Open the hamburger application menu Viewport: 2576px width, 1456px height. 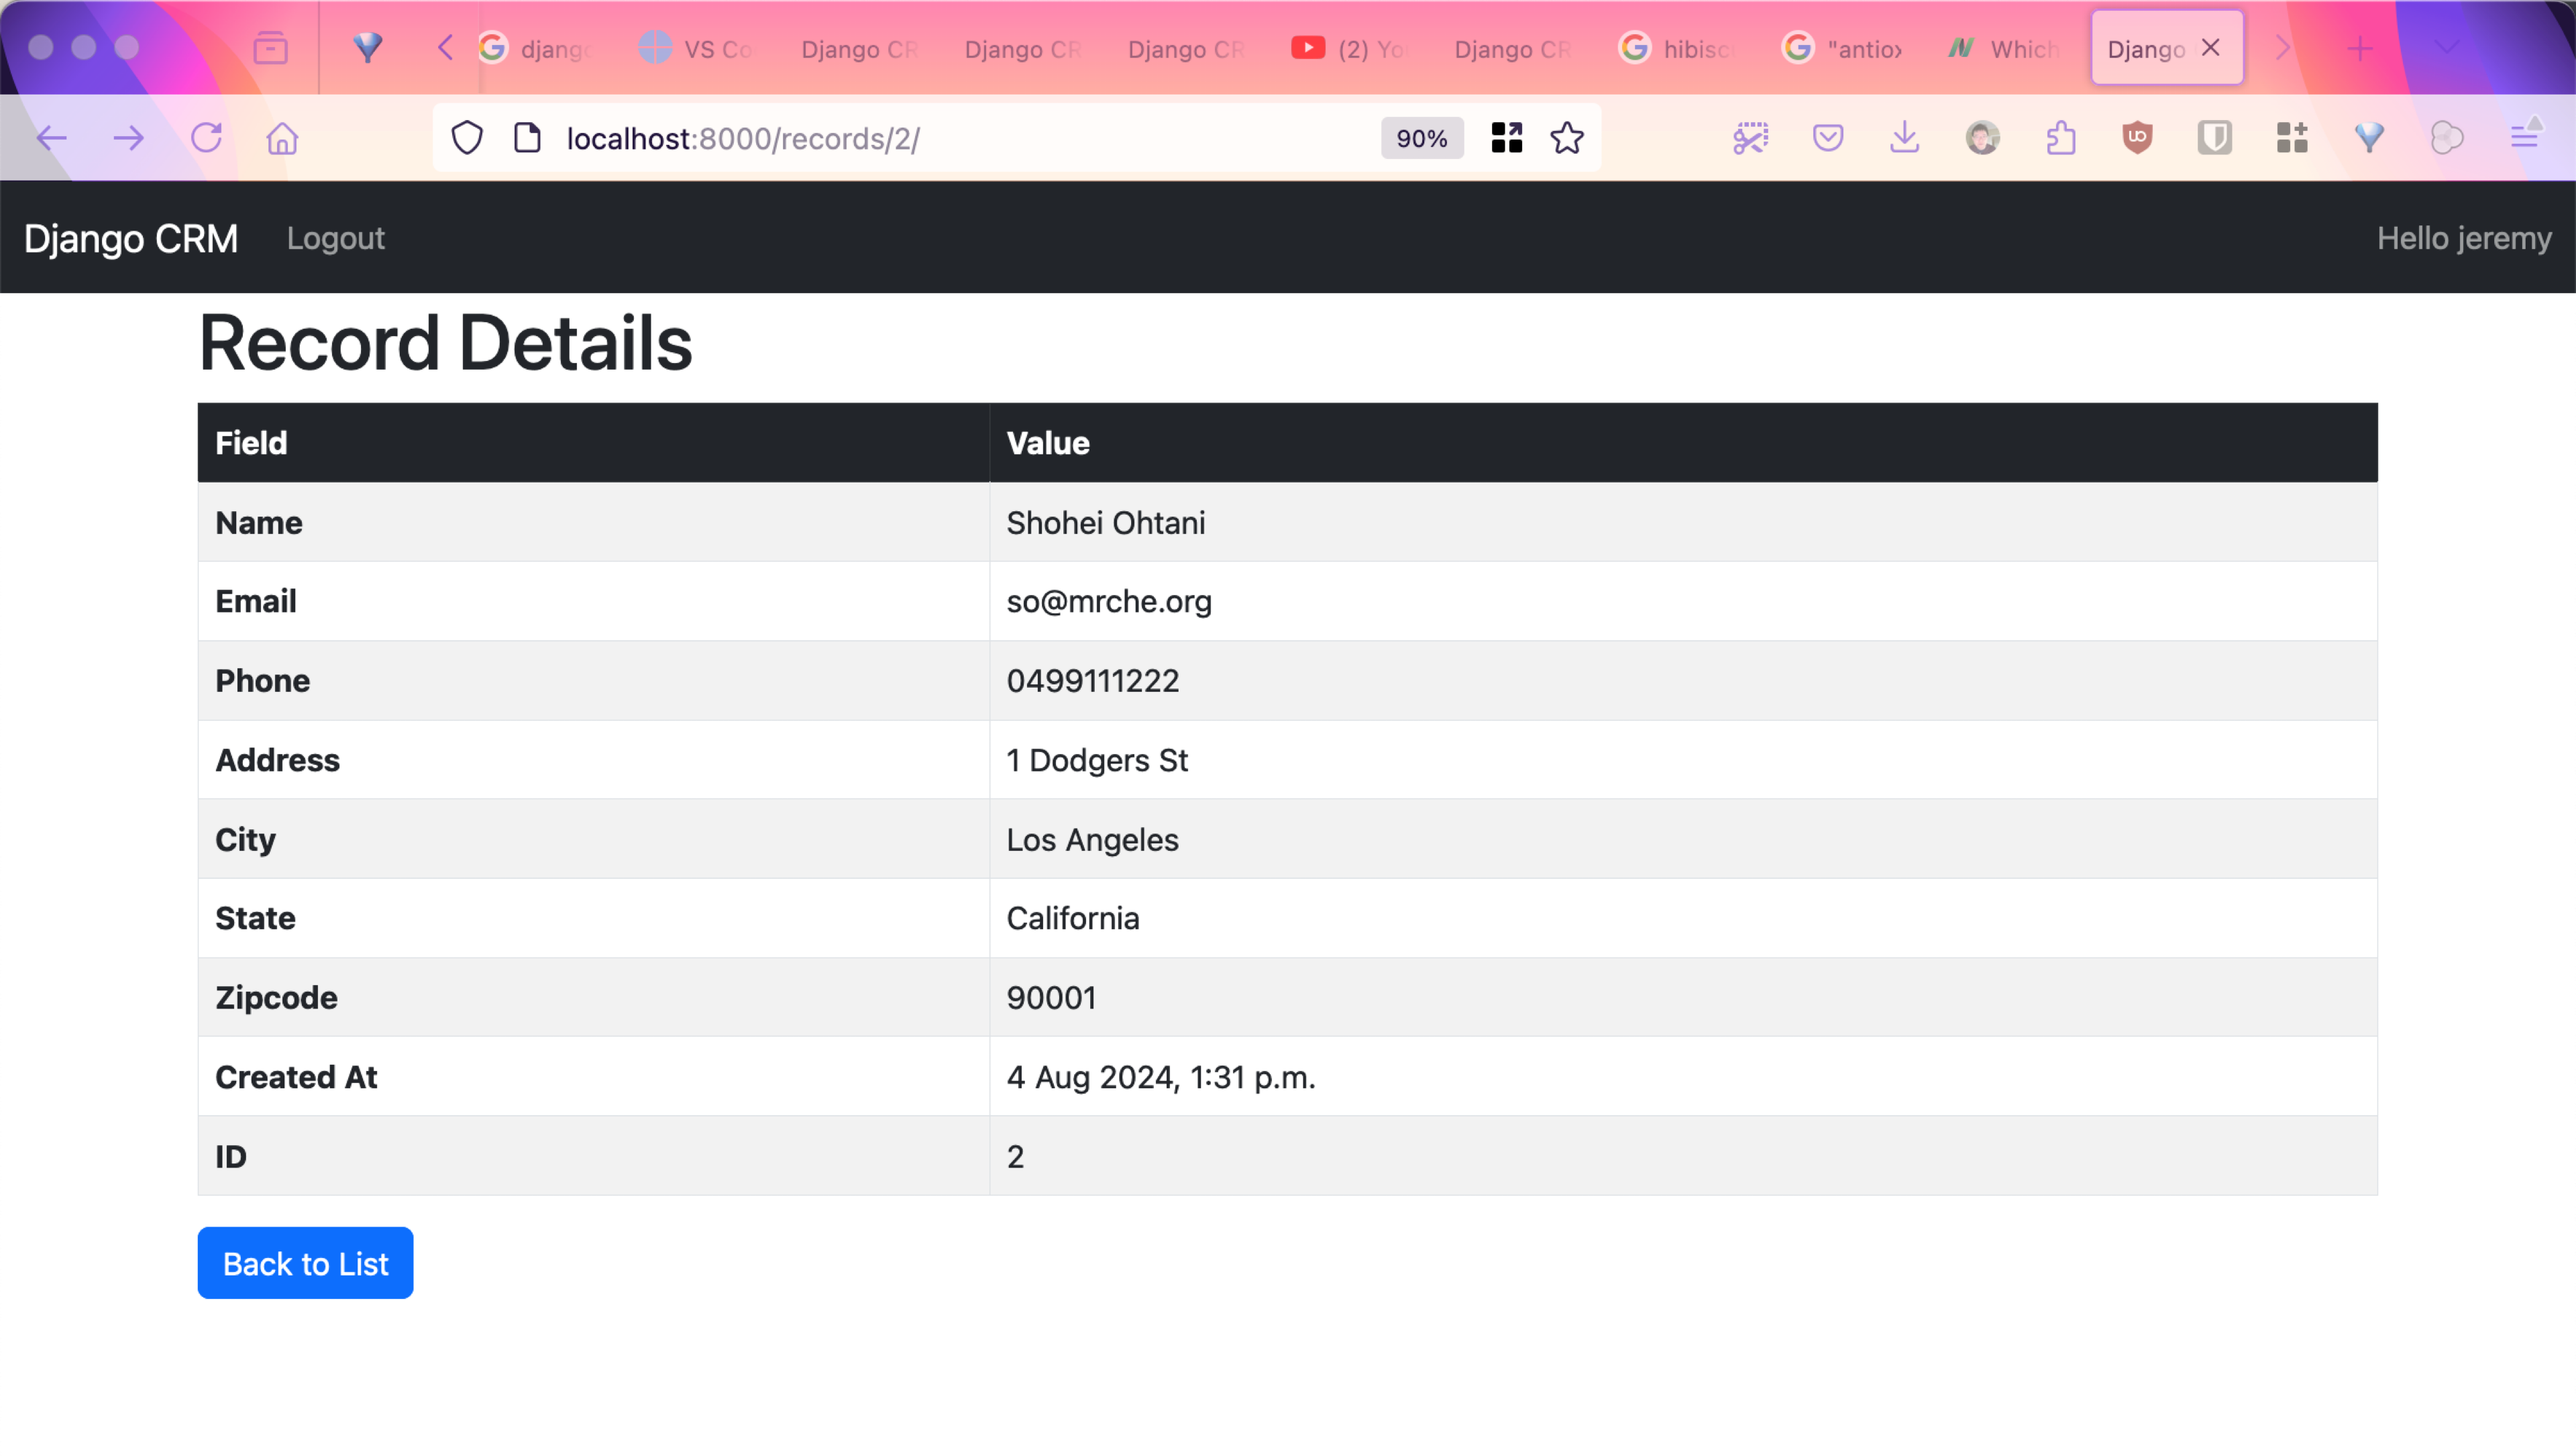point(2525,138)
